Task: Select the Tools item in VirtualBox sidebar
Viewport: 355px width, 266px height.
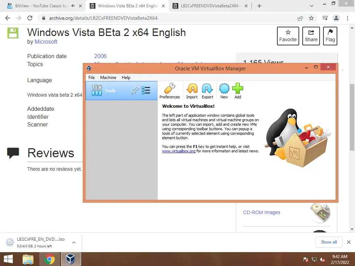Action: pyautogui.click(x=121, y=90)
